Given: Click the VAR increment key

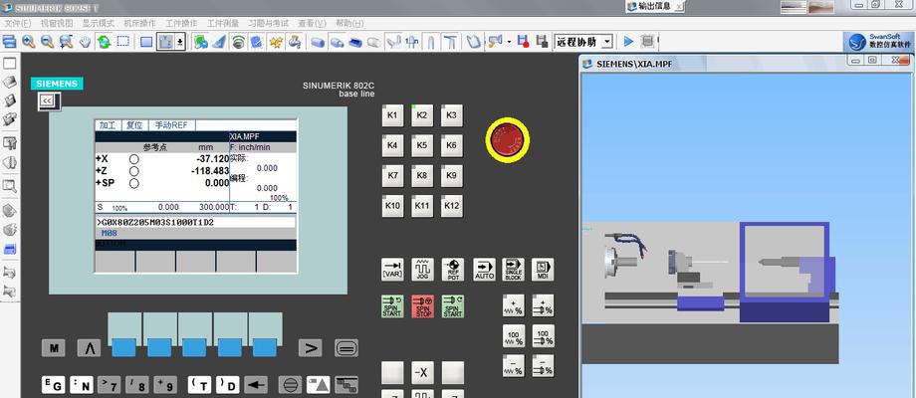Looking at the screenshot, I should (x=392, y=270).
